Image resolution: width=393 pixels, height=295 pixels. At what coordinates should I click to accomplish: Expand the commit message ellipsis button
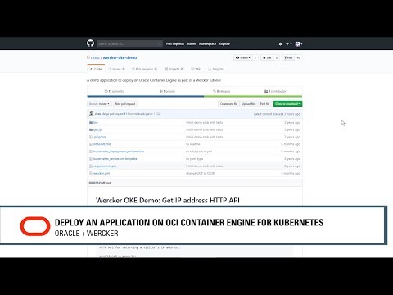click(159, 114)
